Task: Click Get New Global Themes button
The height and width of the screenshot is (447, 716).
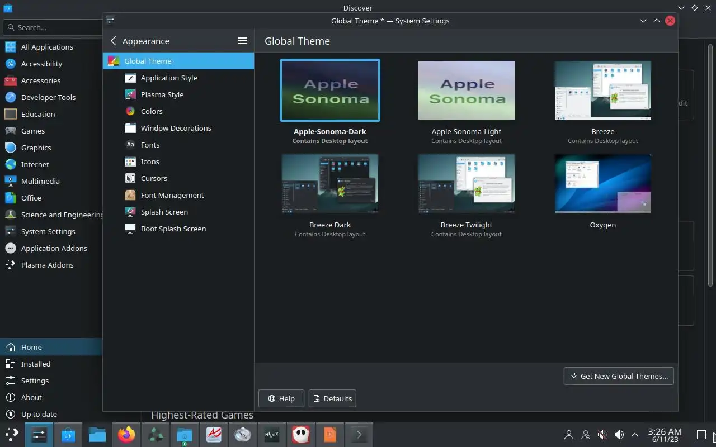Action: click(x=619, y=376)
